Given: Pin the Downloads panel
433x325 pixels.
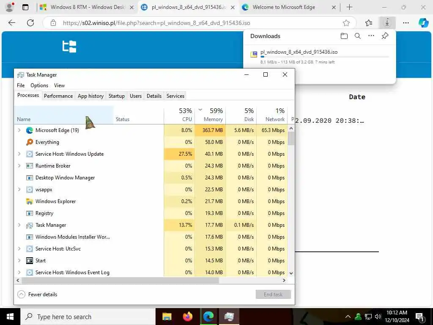Looking at the screenshot, I should coord(385,36).
